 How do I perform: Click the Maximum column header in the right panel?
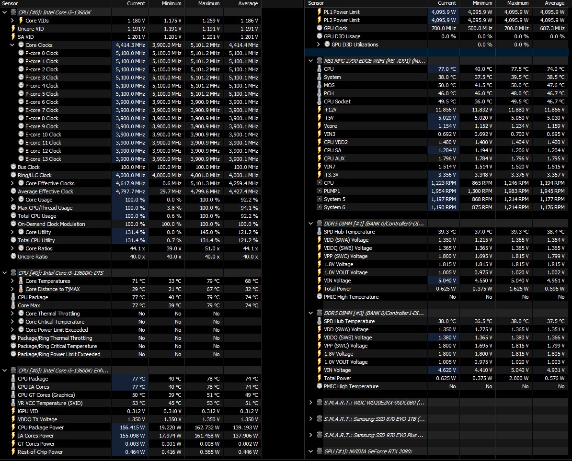tap(514, 3)
